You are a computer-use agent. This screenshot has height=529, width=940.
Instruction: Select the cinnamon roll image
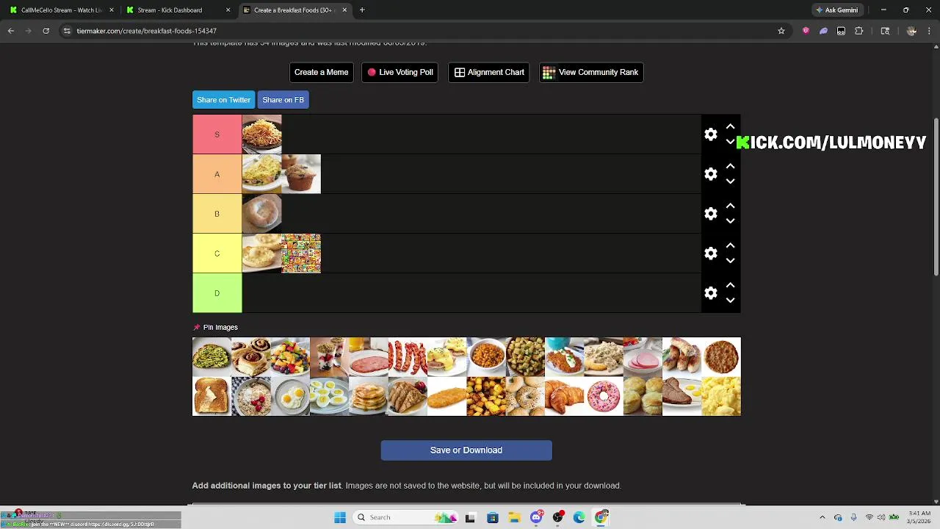[250, 357]
